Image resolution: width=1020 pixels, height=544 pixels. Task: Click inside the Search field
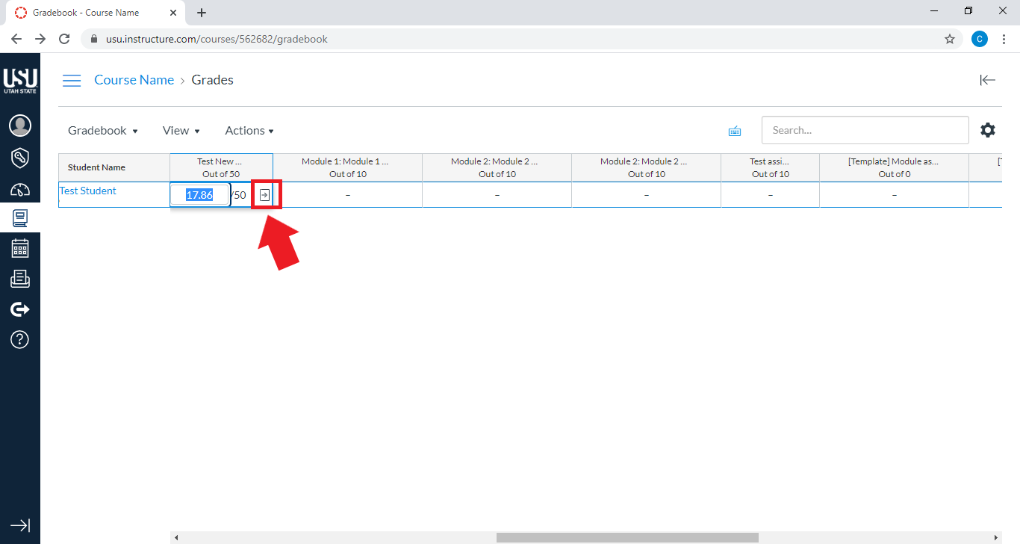865,129
